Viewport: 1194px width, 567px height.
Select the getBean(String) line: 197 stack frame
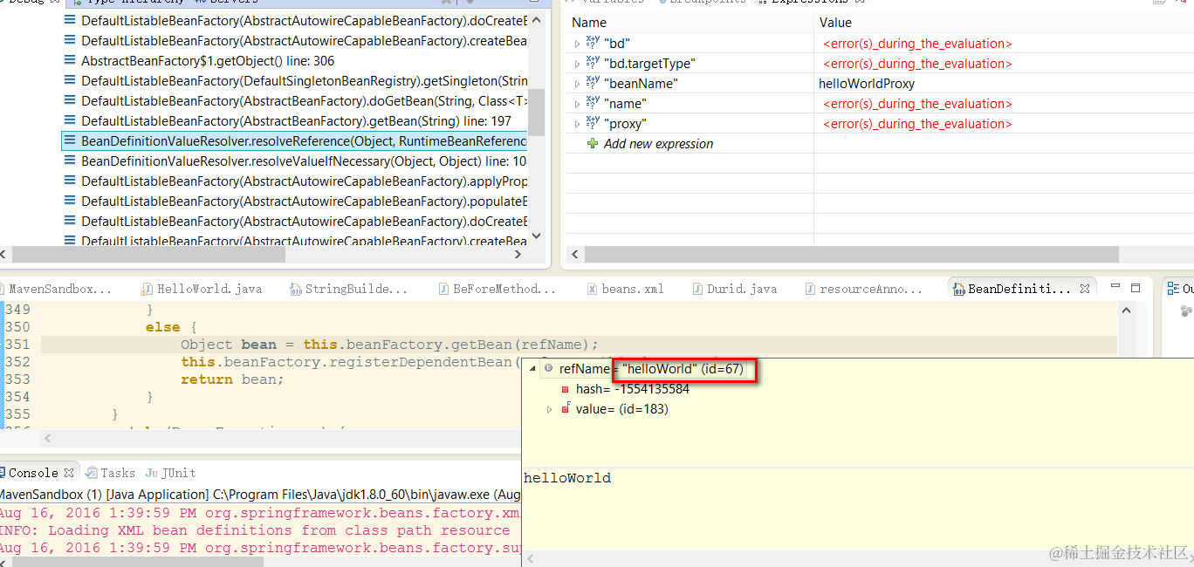point(296,121)
